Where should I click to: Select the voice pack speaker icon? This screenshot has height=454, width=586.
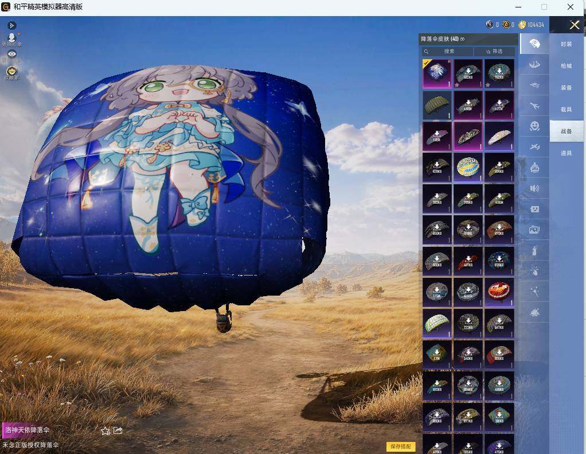tap(534, 188)
